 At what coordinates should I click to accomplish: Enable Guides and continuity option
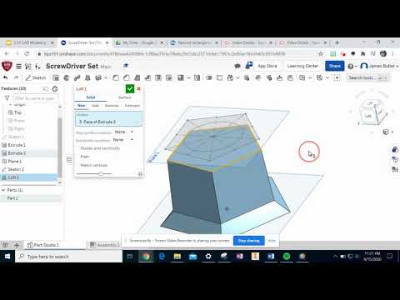click(x=100, y=148)
